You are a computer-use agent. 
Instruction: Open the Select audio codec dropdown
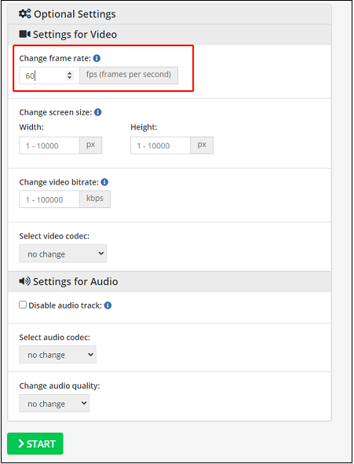coord(57,354)
